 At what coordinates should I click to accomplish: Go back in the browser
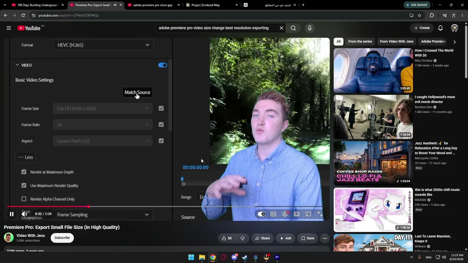tap(5, 15)
